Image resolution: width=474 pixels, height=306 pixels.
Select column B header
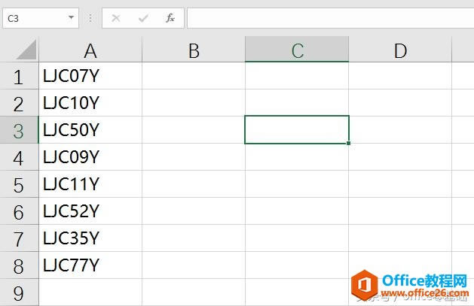194,50
